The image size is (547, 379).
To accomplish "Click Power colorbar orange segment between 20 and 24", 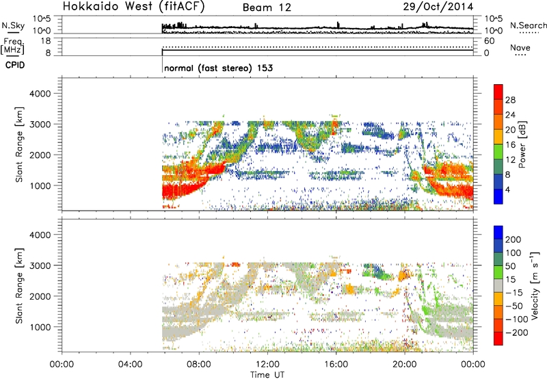I will pos(498,122).
